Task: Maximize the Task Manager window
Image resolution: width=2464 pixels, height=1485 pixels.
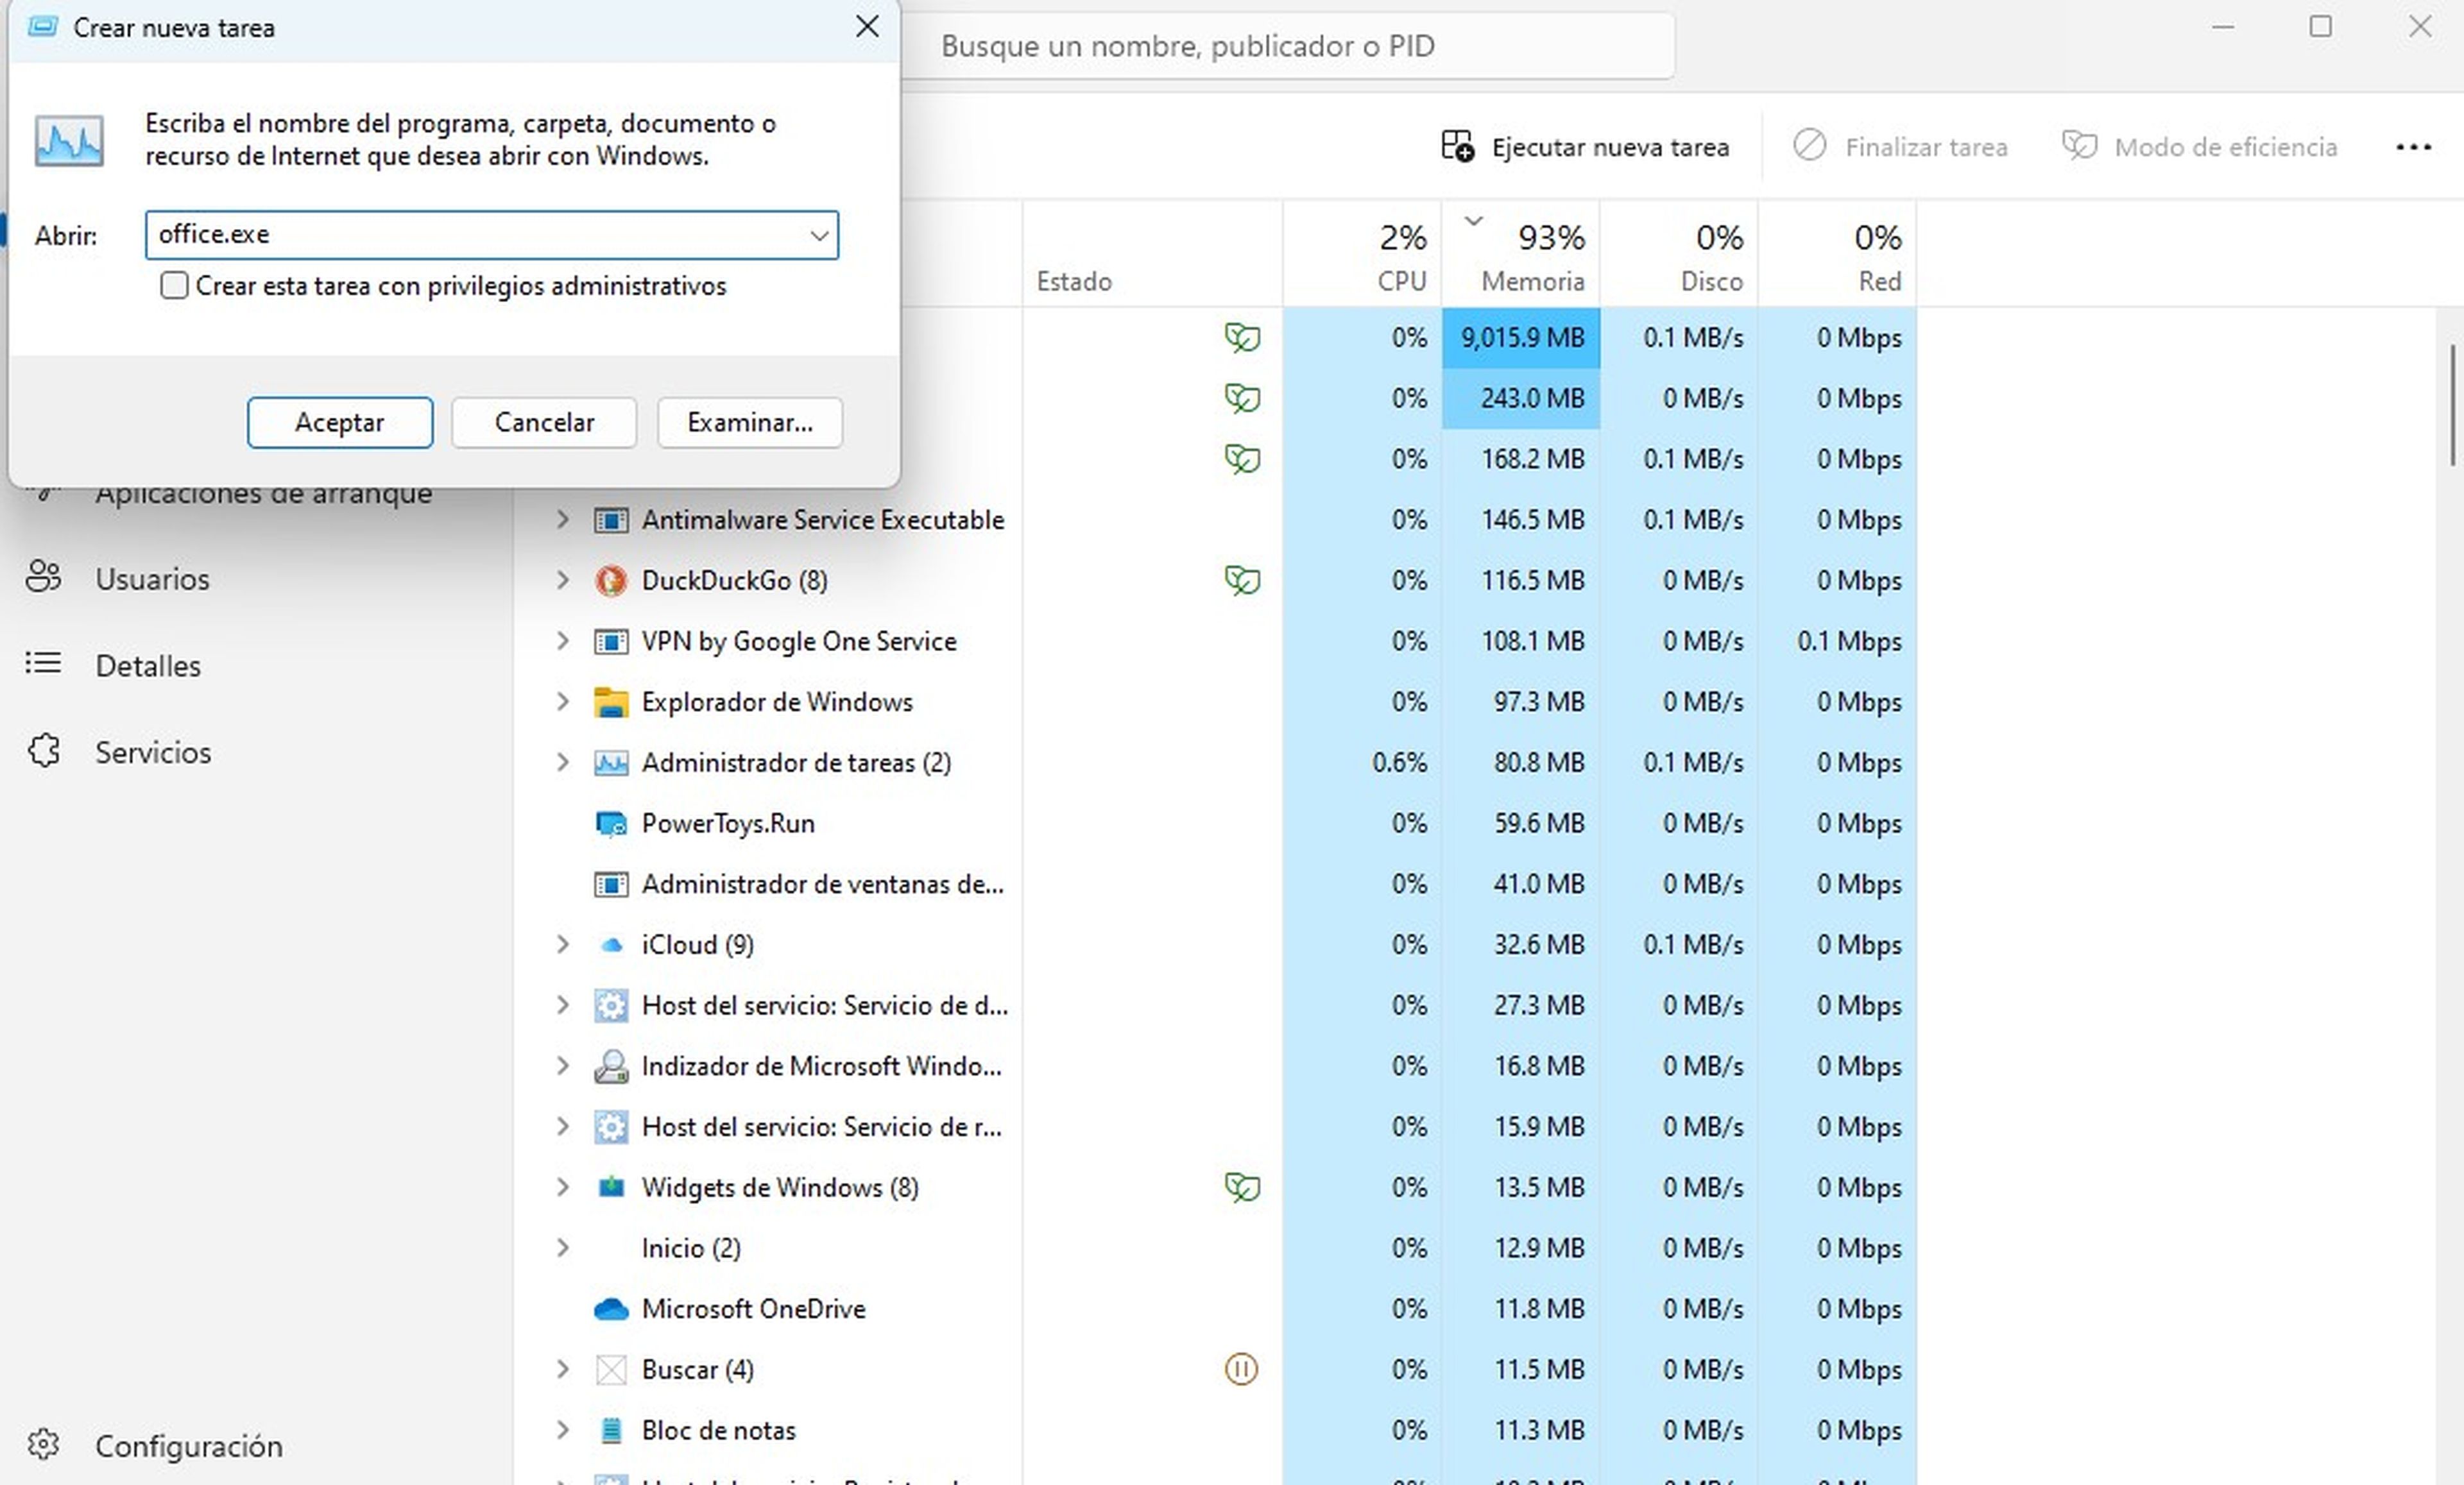Action: tap(2321, 27)
